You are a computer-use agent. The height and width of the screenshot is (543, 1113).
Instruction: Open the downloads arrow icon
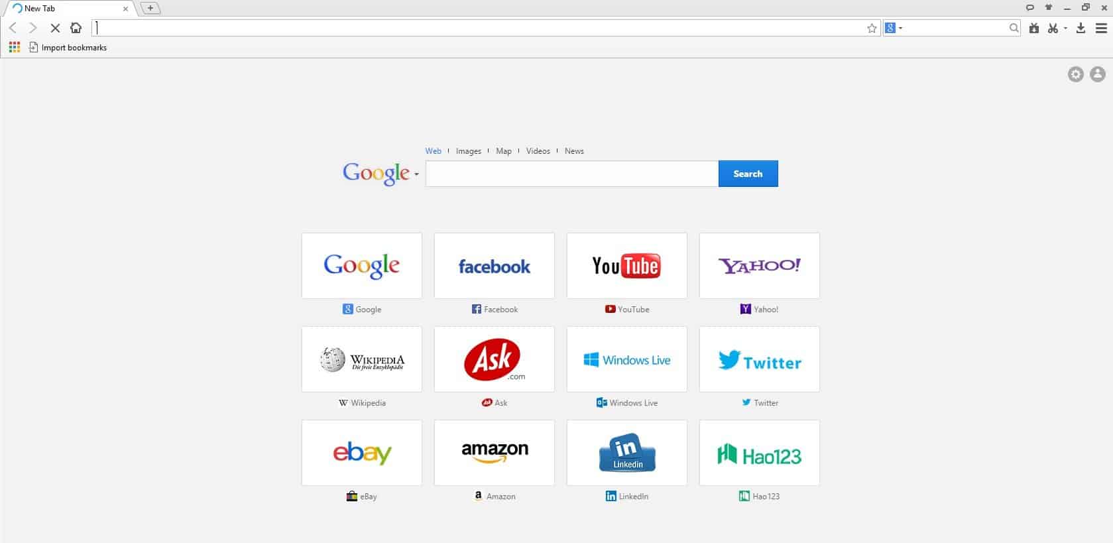click(x=1081, y=28)
